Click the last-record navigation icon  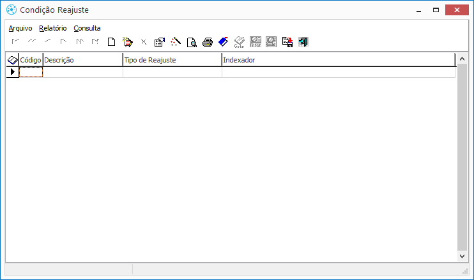pyautogui.click(x=96, y=41)
